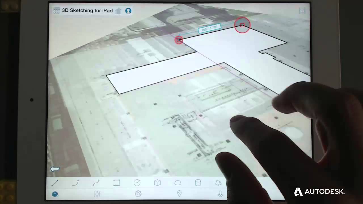Tap the upper-right red vertex handle
The image size is (363, 204).
[x=242, y=25]
